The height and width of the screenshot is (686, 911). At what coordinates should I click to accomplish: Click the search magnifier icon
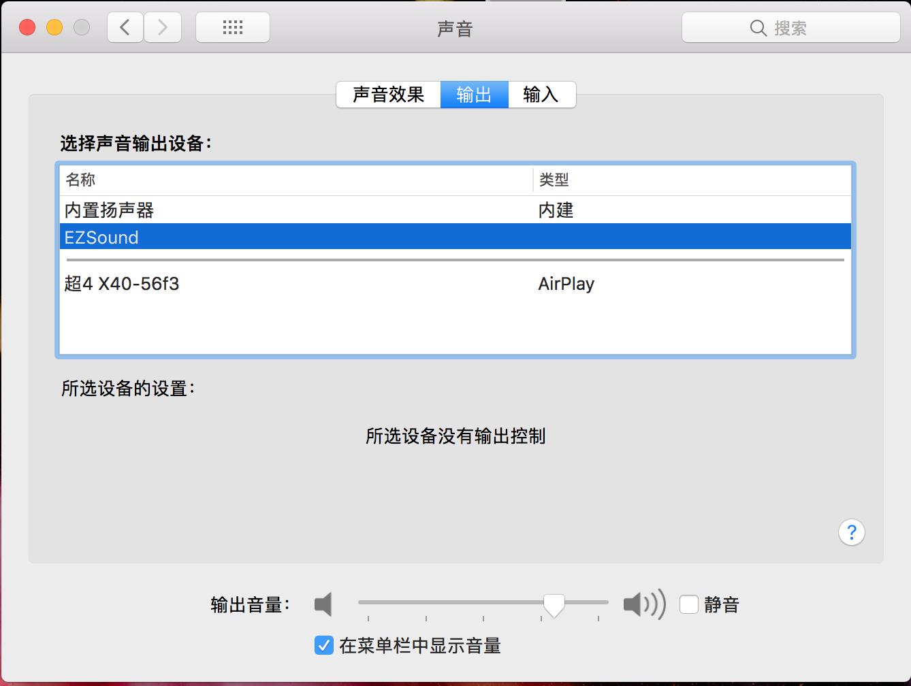coord(758,28)
